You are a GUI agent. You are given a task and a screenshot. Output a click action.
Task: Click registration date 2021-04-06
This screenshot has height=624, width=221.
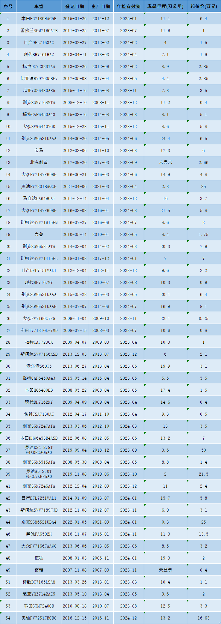(x=75, y=187)
